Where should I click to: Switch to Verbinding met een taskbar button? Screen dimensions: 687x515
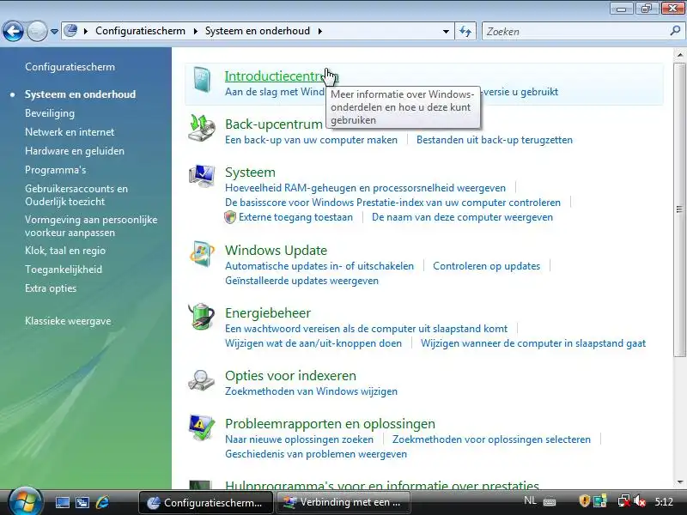pyautogui.click(x=343, y=502)
